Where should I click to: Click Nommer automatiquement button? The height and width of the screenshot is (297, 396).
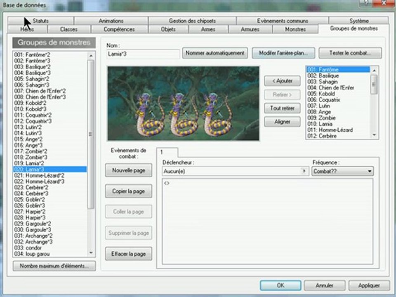pos(215,53)
